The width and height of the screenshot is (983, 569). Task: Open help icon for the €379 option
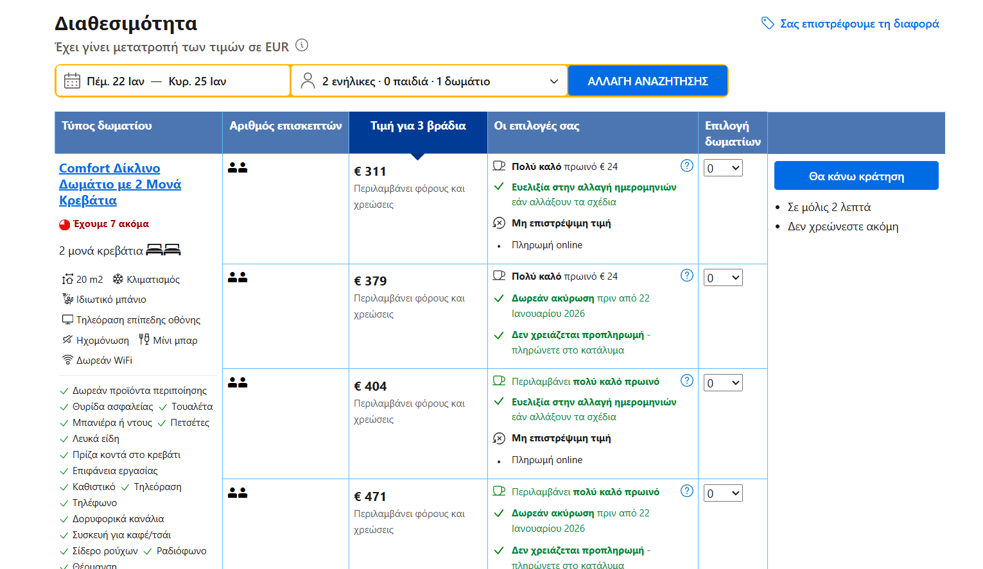pos(686,276)
